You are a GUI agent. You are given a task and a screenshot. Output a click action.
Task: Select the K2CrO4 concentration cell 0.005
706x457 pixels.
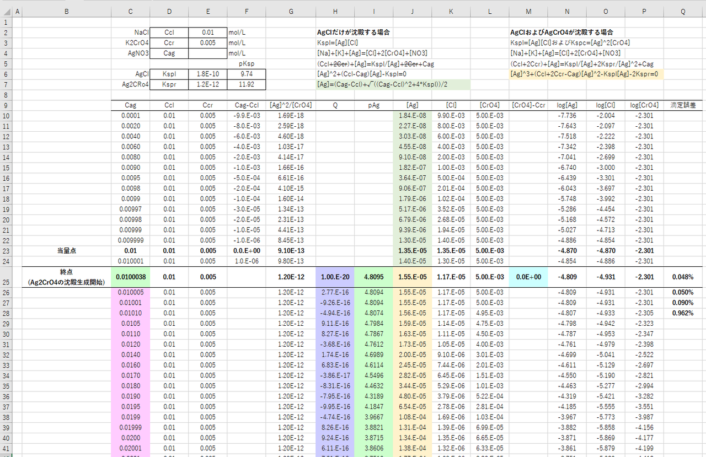tap(207, 43)
